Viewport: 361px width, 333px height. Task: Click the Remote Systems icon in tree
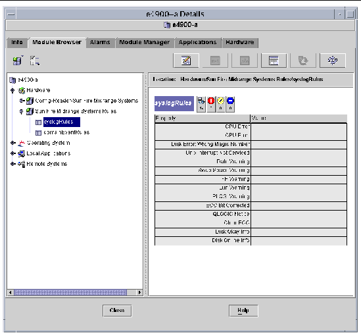pyautogui.click(x=22, y=164)
